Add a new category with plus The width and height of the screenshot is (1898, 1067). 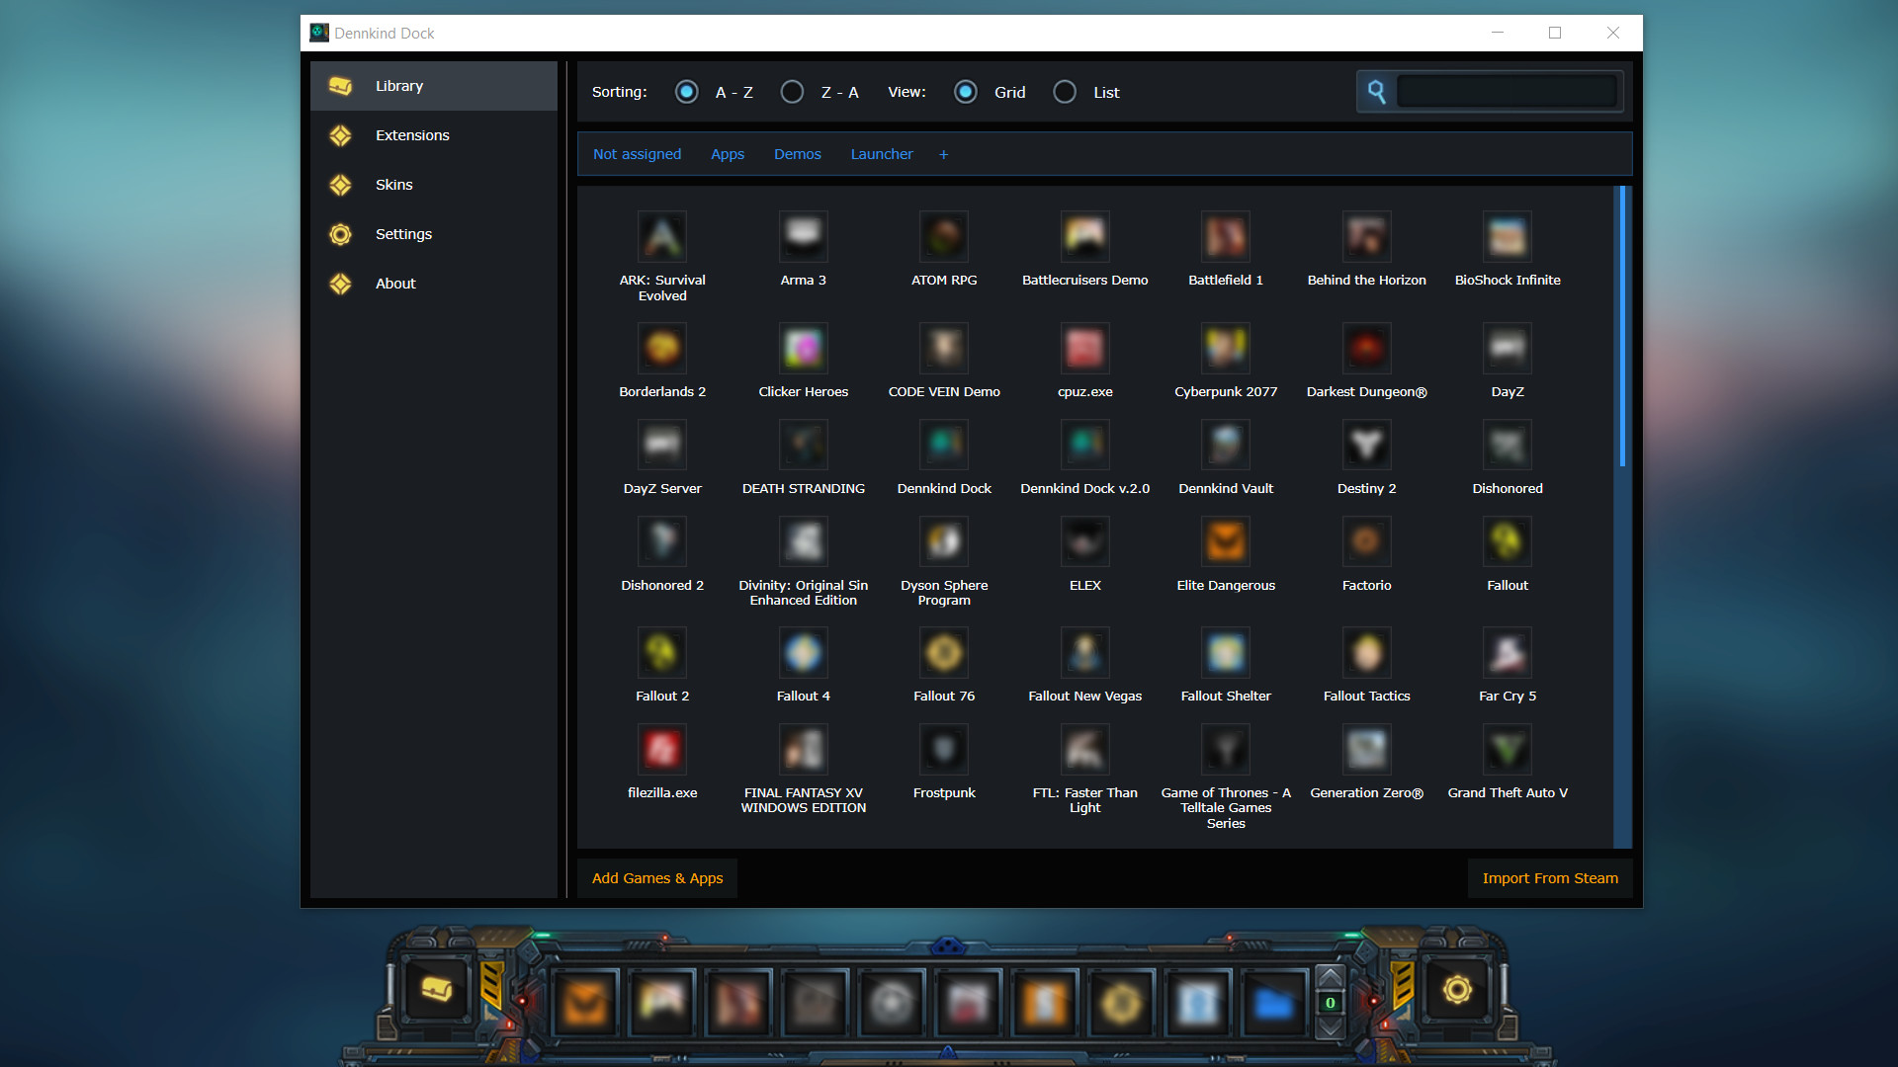pos(943,154)
